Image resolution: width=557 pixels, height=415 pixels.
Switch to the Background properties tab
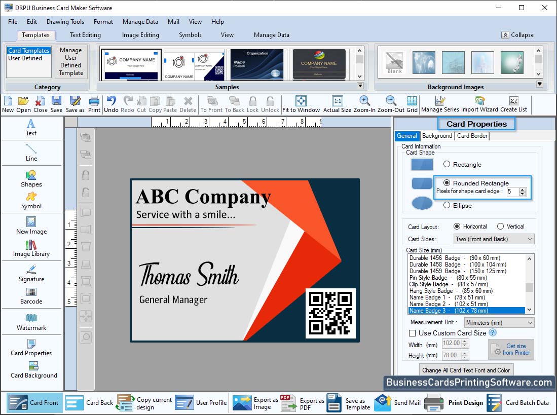pyautogui.click(x=437, y=136)
